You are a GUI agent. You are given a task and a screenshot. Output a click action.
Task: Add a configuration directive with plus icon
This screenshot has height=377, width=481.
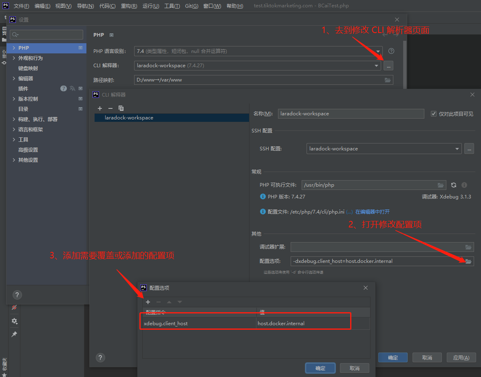pos(148,302)
